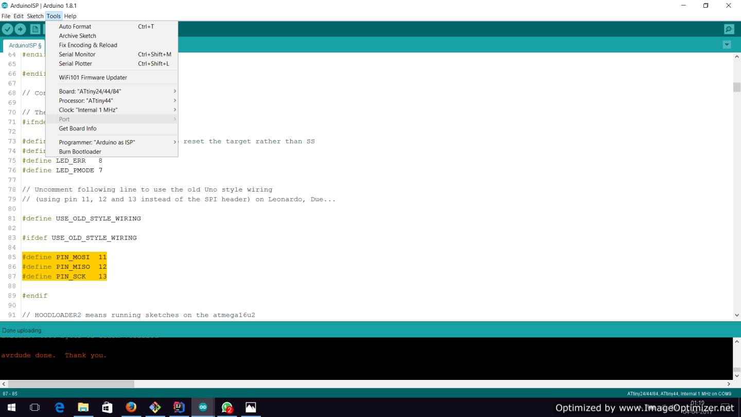Click the Done uploading status message
This screenshot has width=741, height=417.
coord(22,331)
